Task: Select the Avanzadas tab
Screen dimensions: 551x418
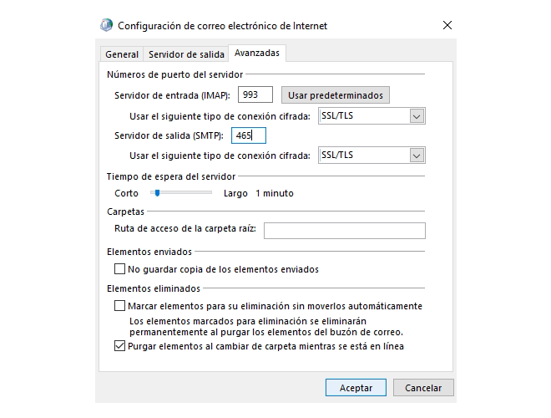Action: 257,53
